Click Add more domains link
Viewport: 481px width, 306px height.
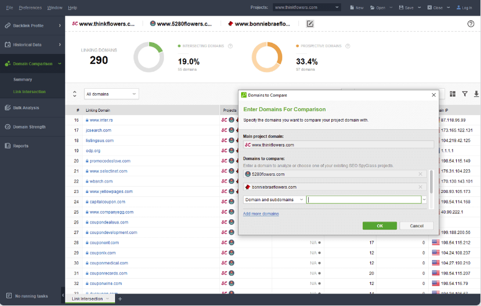pyautogui.click(x=261, y=214)
